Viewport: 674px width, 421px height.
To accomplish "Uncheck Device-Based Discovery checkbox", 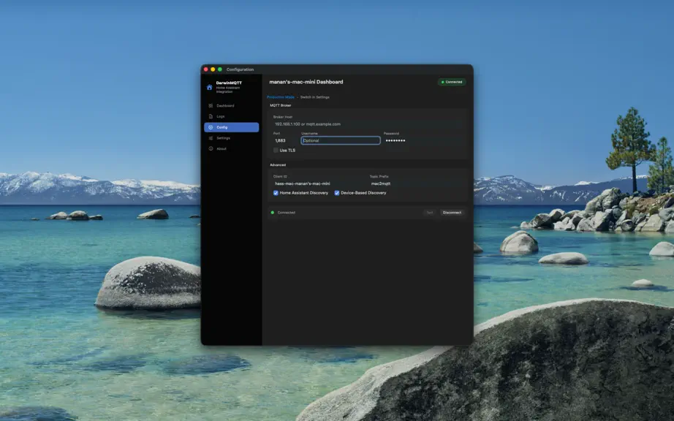I will tap(336, 193).
